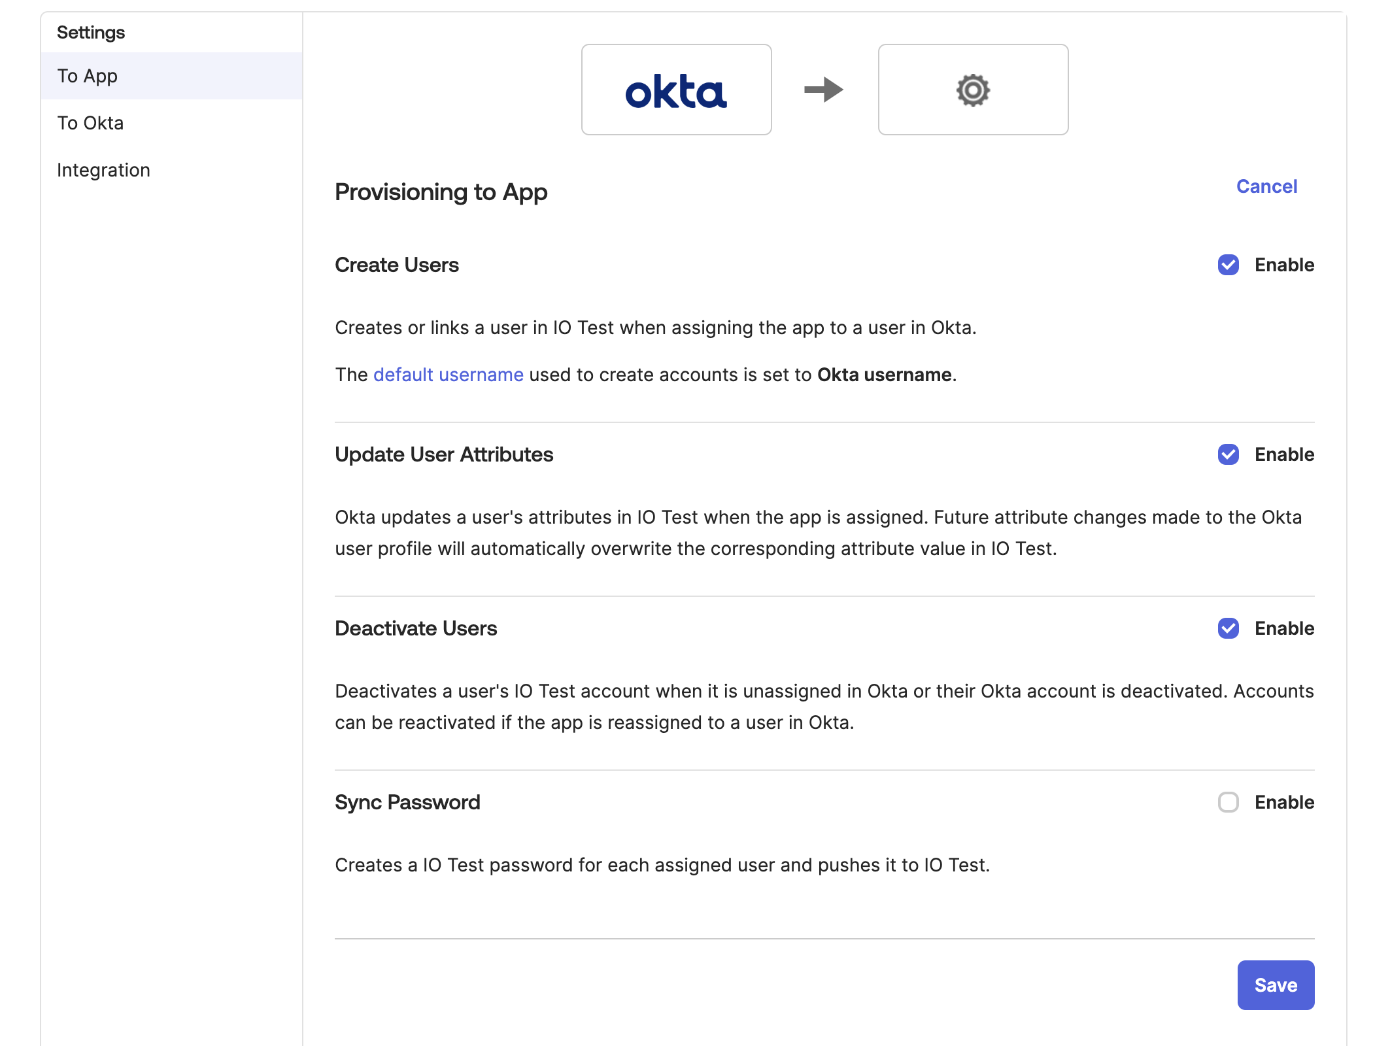Uncheck Update User Attributes Enable checkbox

tap(1229, 454)
